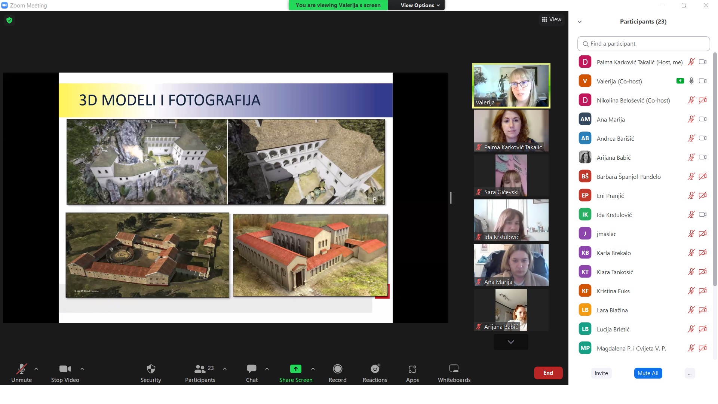Click the green Share Screen icon
The height and width of the screenshot is (404, 718).
(295, 369)
